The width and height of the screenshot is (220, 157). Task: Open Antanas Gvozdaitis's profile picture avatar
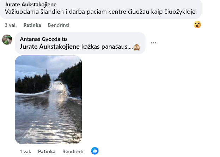[7, 40]
